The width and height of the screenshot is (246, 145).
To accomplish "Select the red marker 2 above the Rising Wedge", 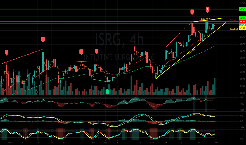I will [x=207, y=10].
